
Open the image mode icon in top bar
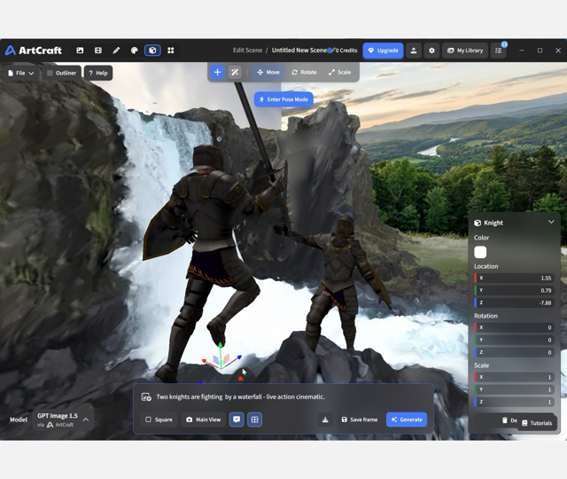point(80,51)
